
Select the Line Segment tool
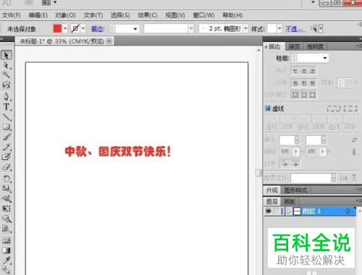(x=7, y=117)
